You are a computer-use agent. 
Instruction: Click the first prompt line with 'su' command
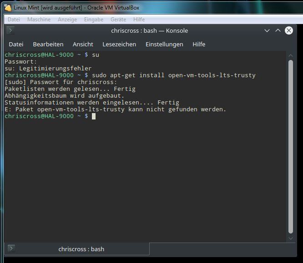pos(52,55)
